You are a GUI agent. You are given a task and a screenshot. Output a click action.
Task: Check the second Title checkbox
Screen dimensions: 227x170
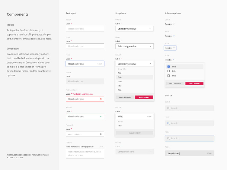coord(168,71)
